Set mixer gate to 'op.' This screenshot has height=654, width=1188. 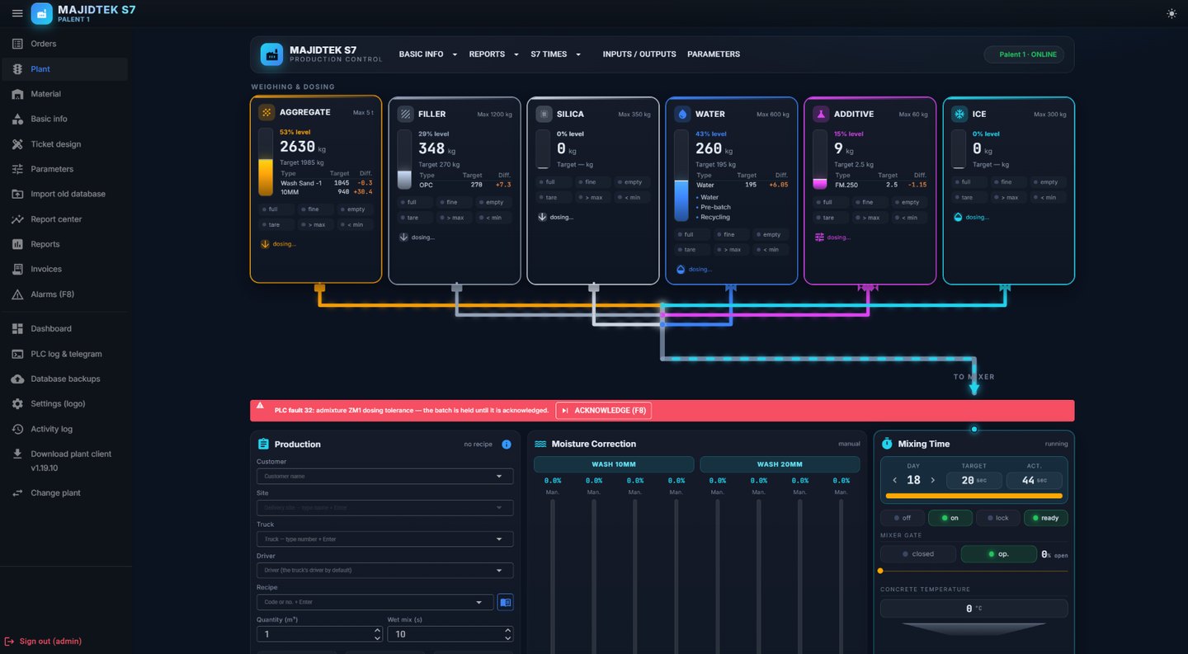(998, 554)
